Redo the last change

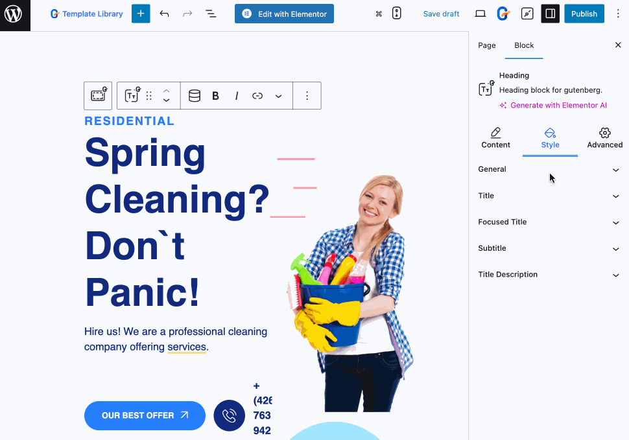(x=187, y=13)
